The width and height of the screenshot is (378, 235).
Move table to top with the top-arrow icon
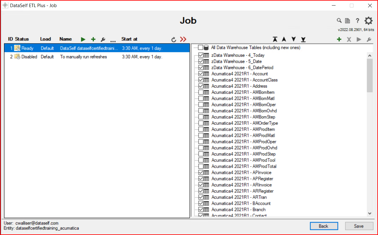(x=275, y=39)
